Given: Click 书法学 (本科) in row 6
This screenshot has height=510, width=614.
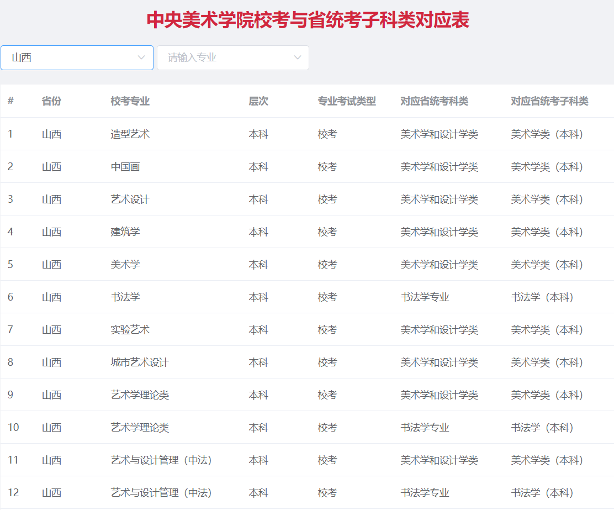Looking at the screenshot, I should tap(542, 297).
